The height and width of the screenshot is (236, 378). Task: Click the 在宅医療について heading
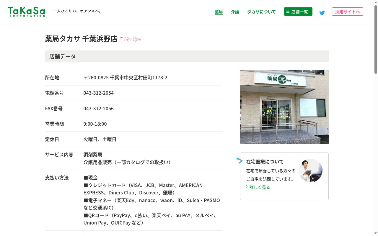(x=265, y=162)
